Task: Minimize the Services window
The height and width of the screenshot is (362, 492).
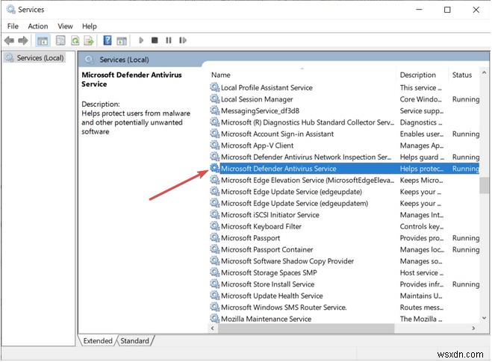Action: tap(419, 10)
